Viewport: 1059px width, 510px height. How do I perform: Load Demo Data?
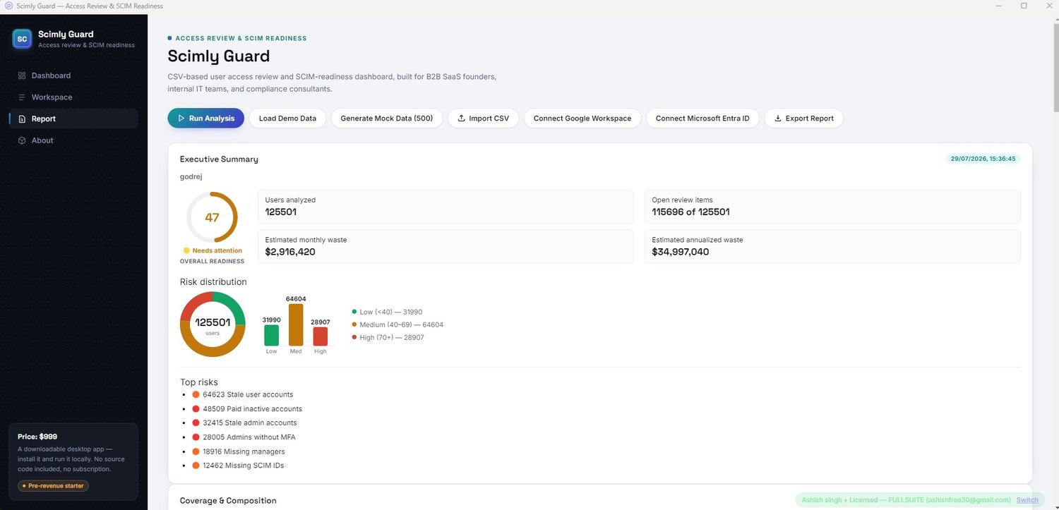tap(287, 119)
